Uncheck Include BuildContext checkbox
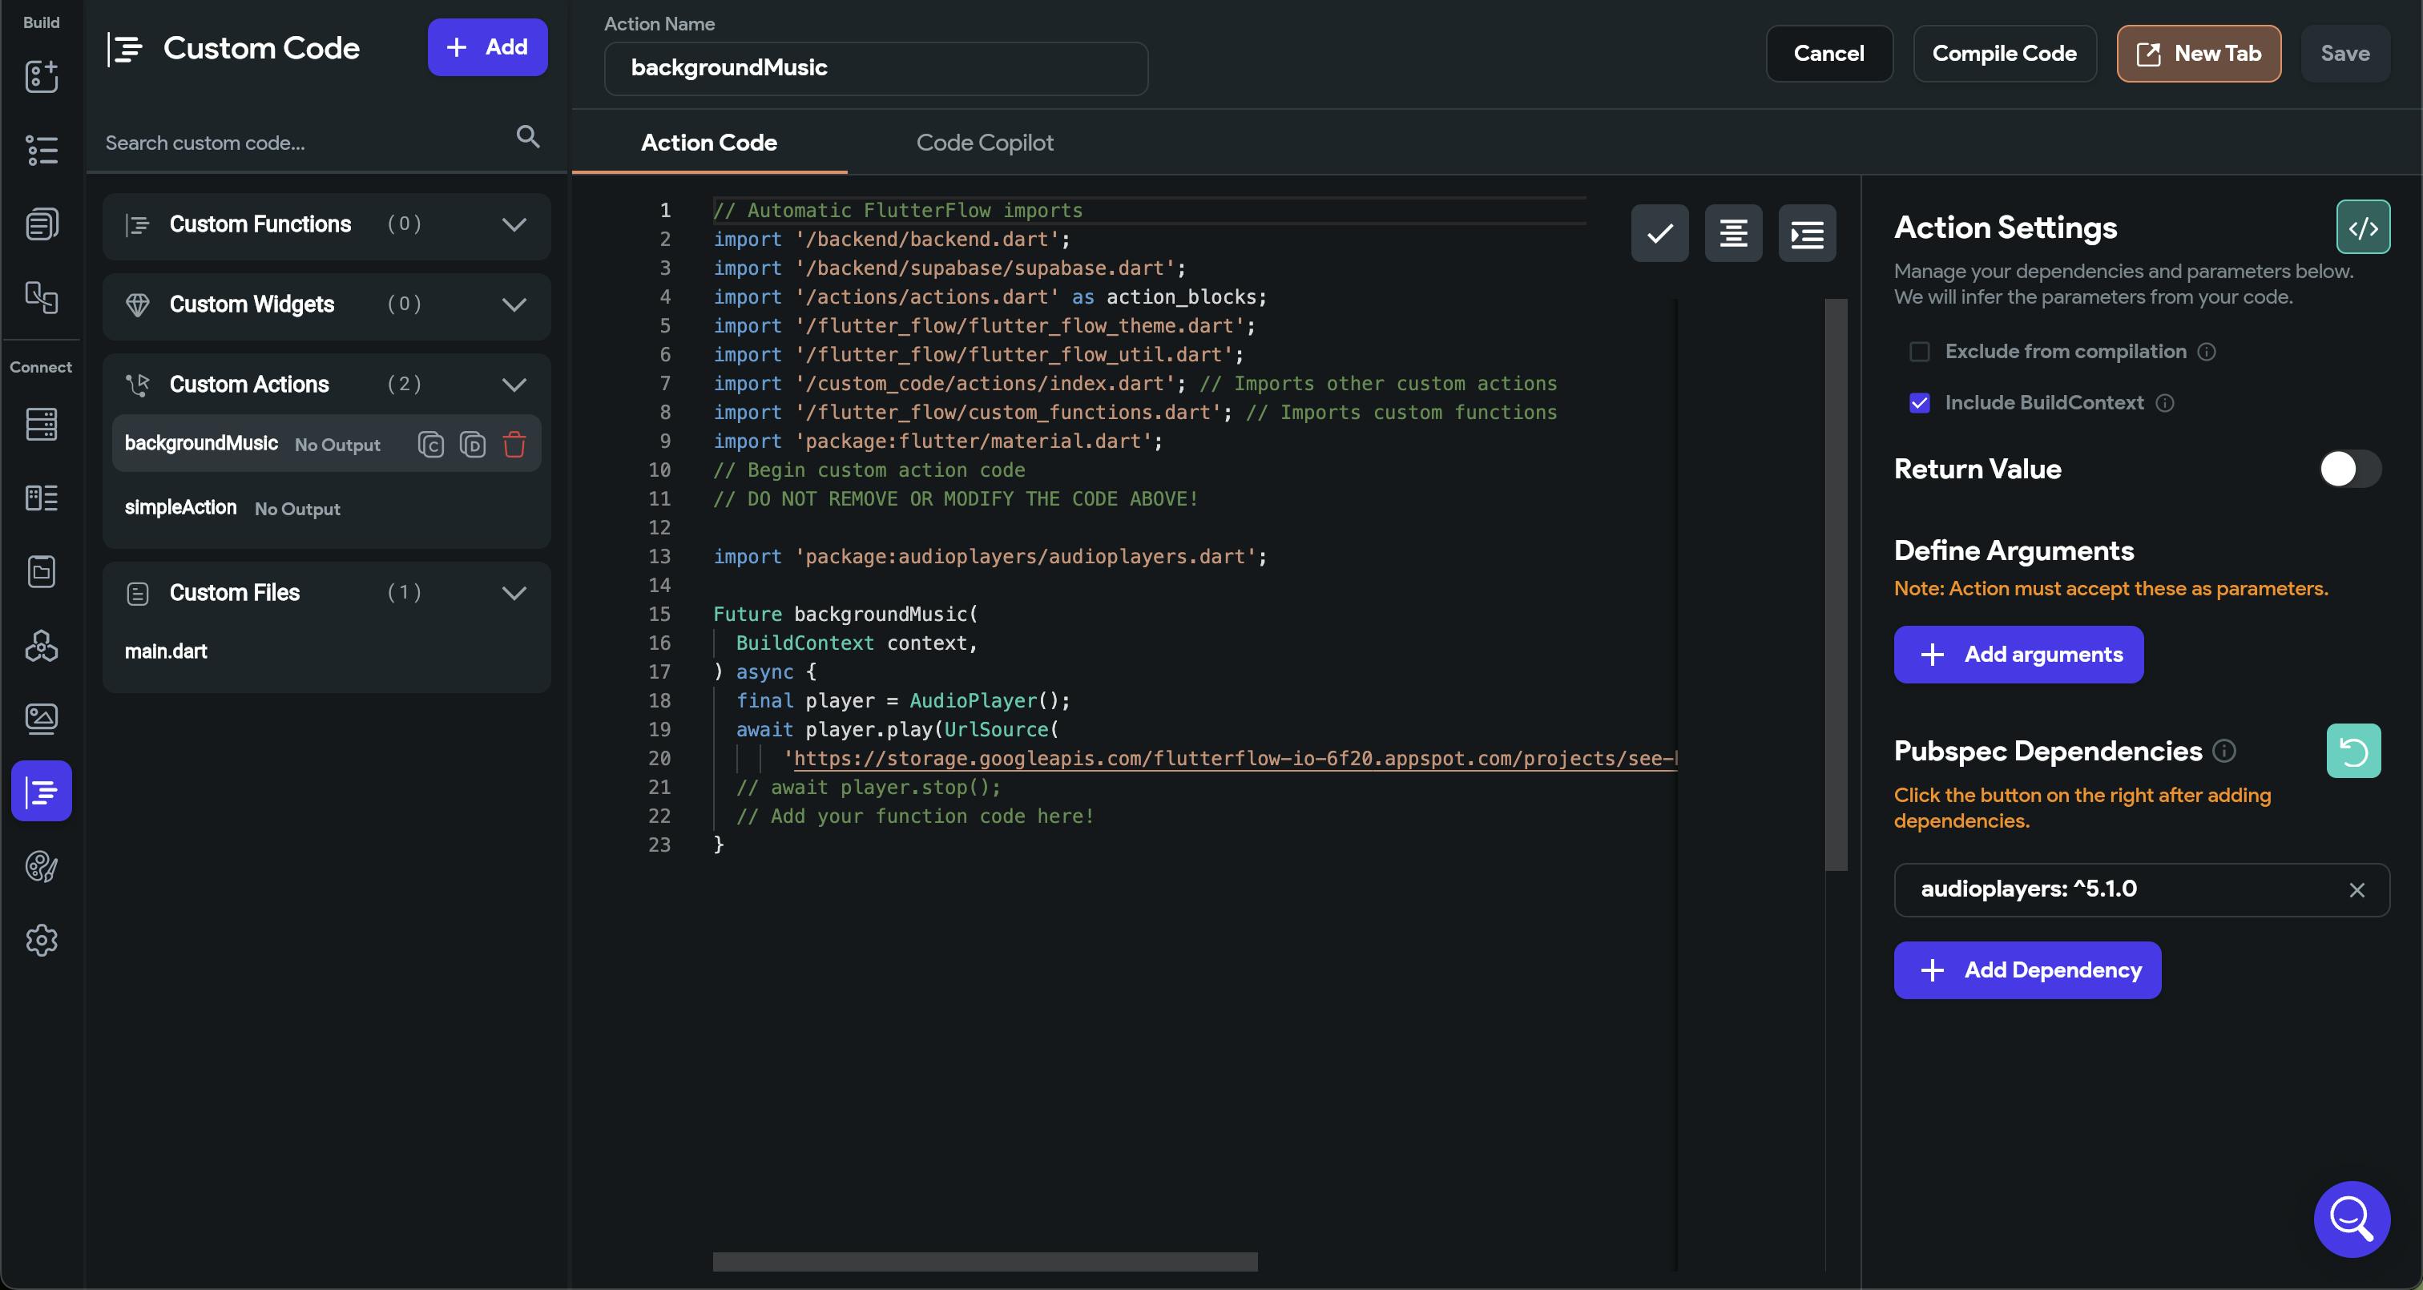This screenshot has height=1290, width=2423. 1920,403
